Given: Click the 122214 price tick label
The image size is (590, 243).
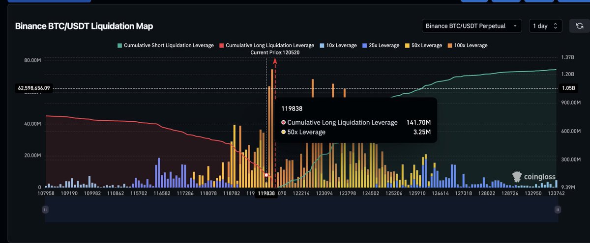Looking at the screenshot, I should pos(301,193).
